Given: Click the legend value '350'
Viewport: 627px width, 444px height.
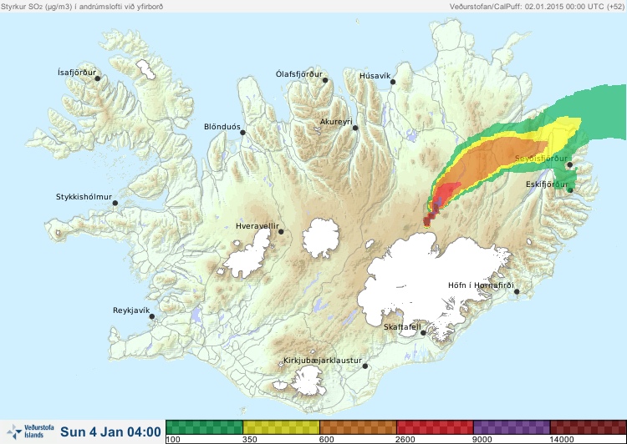Looking at the screenshot, I should point(250,440).
